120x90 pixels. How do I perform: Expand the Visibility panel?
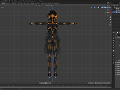(x=116, y=70)
